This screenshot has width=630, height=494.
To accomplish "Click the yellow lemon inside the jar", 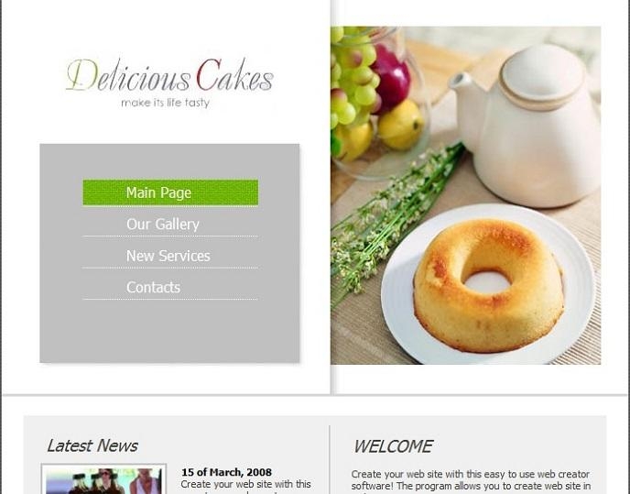I will [x=400, y=125].
